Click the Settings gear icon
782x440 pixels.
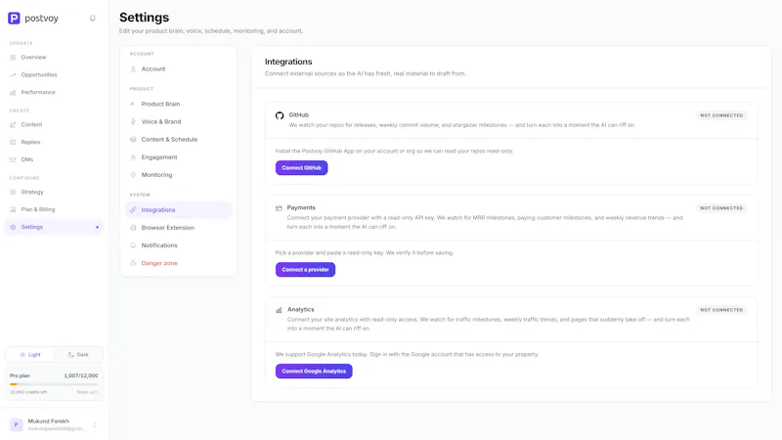coord(13,227)
